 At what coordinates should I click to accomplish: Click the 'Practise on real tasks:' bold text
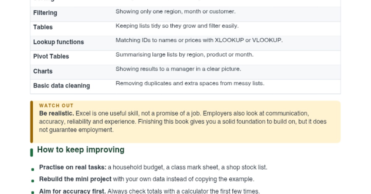click(73, 168)
